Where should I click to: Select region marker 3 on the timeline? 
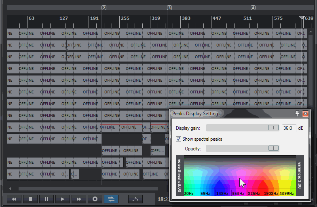tap(169, 8)
